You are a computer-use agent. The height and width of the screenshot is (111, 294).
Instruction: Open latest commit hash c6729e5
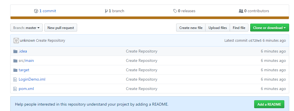[255, 41]
